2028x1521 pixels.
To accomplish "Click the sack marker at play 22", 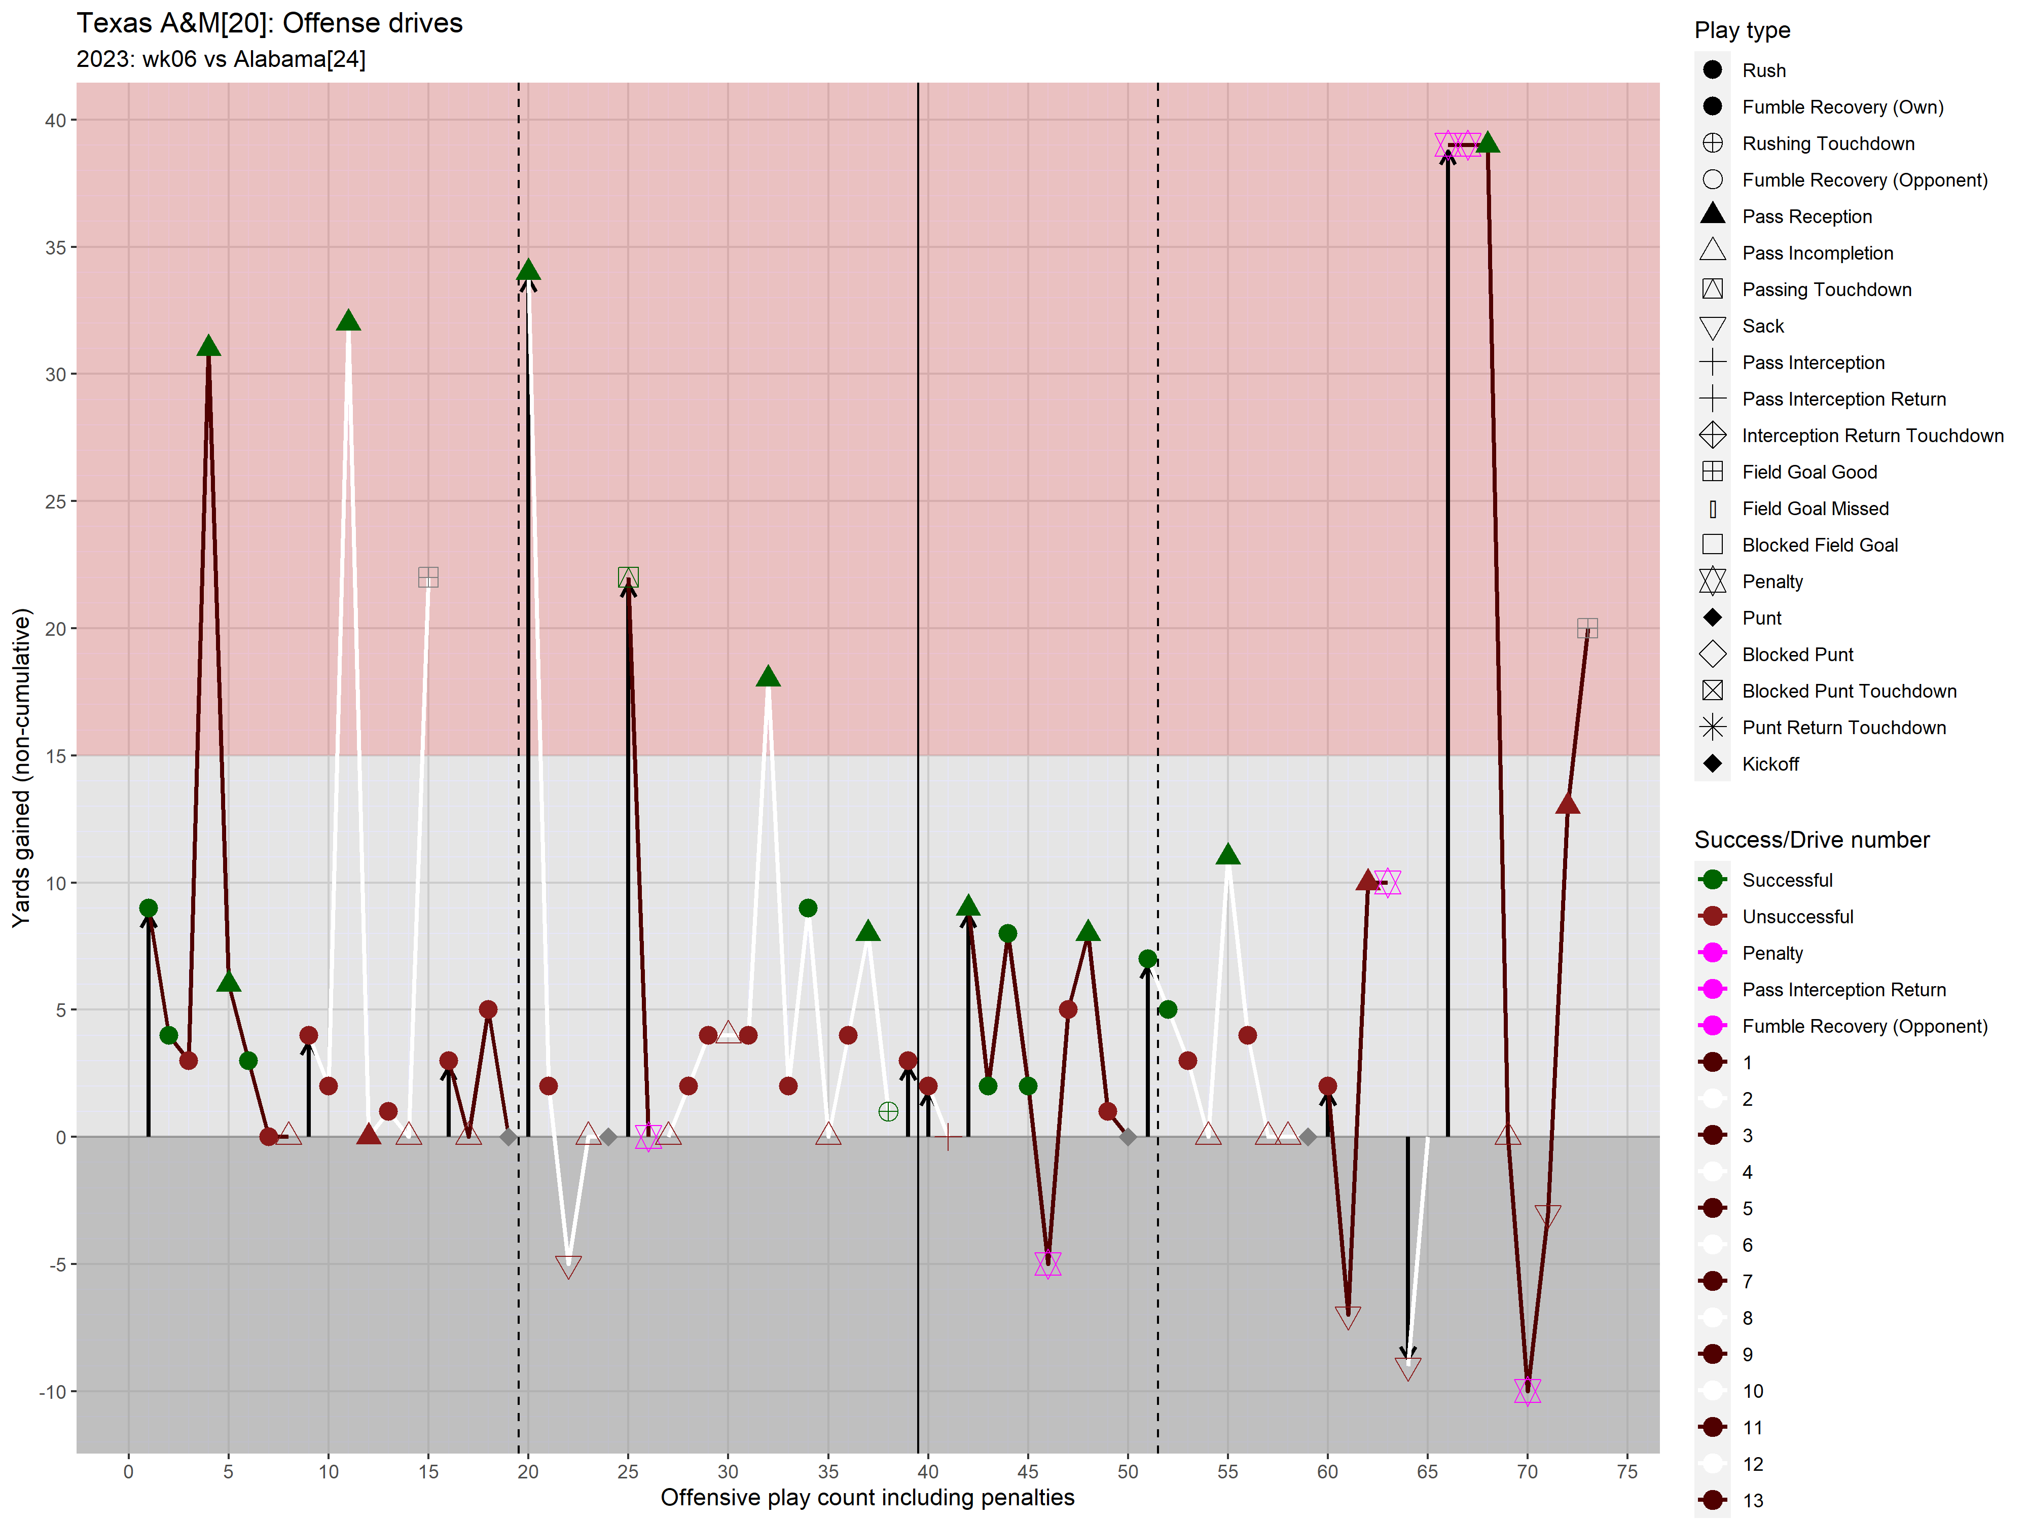I will 568,1267.
